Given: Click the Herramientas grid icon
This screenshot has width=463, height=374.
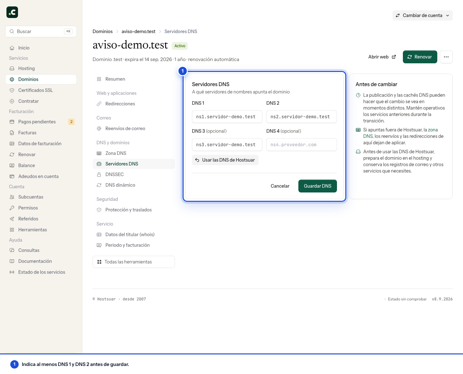Looking at the screenshot, I should coord(12,230).
